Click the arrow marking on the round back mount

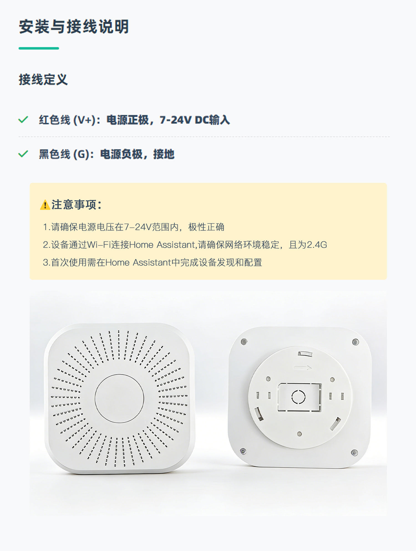pyautogui.click(x=303, y=368)
